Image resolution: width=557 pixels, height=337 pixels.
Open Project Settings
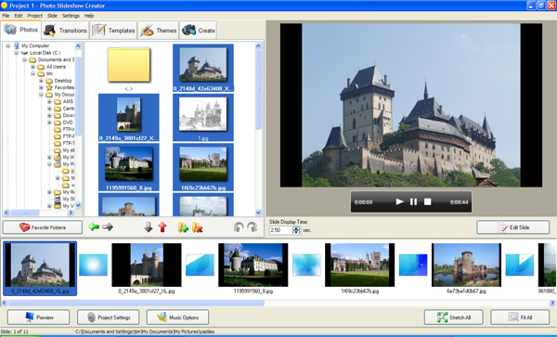tap(108, 318)
